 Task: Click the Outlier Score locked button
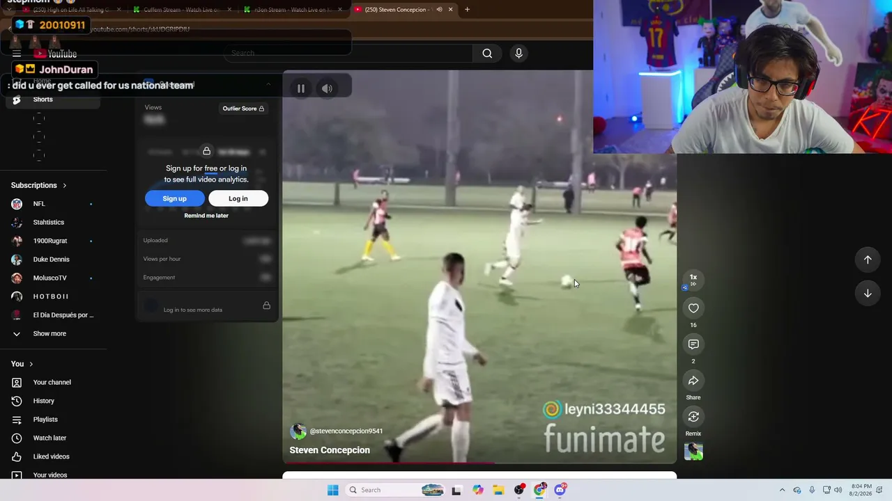click(243, 109)
